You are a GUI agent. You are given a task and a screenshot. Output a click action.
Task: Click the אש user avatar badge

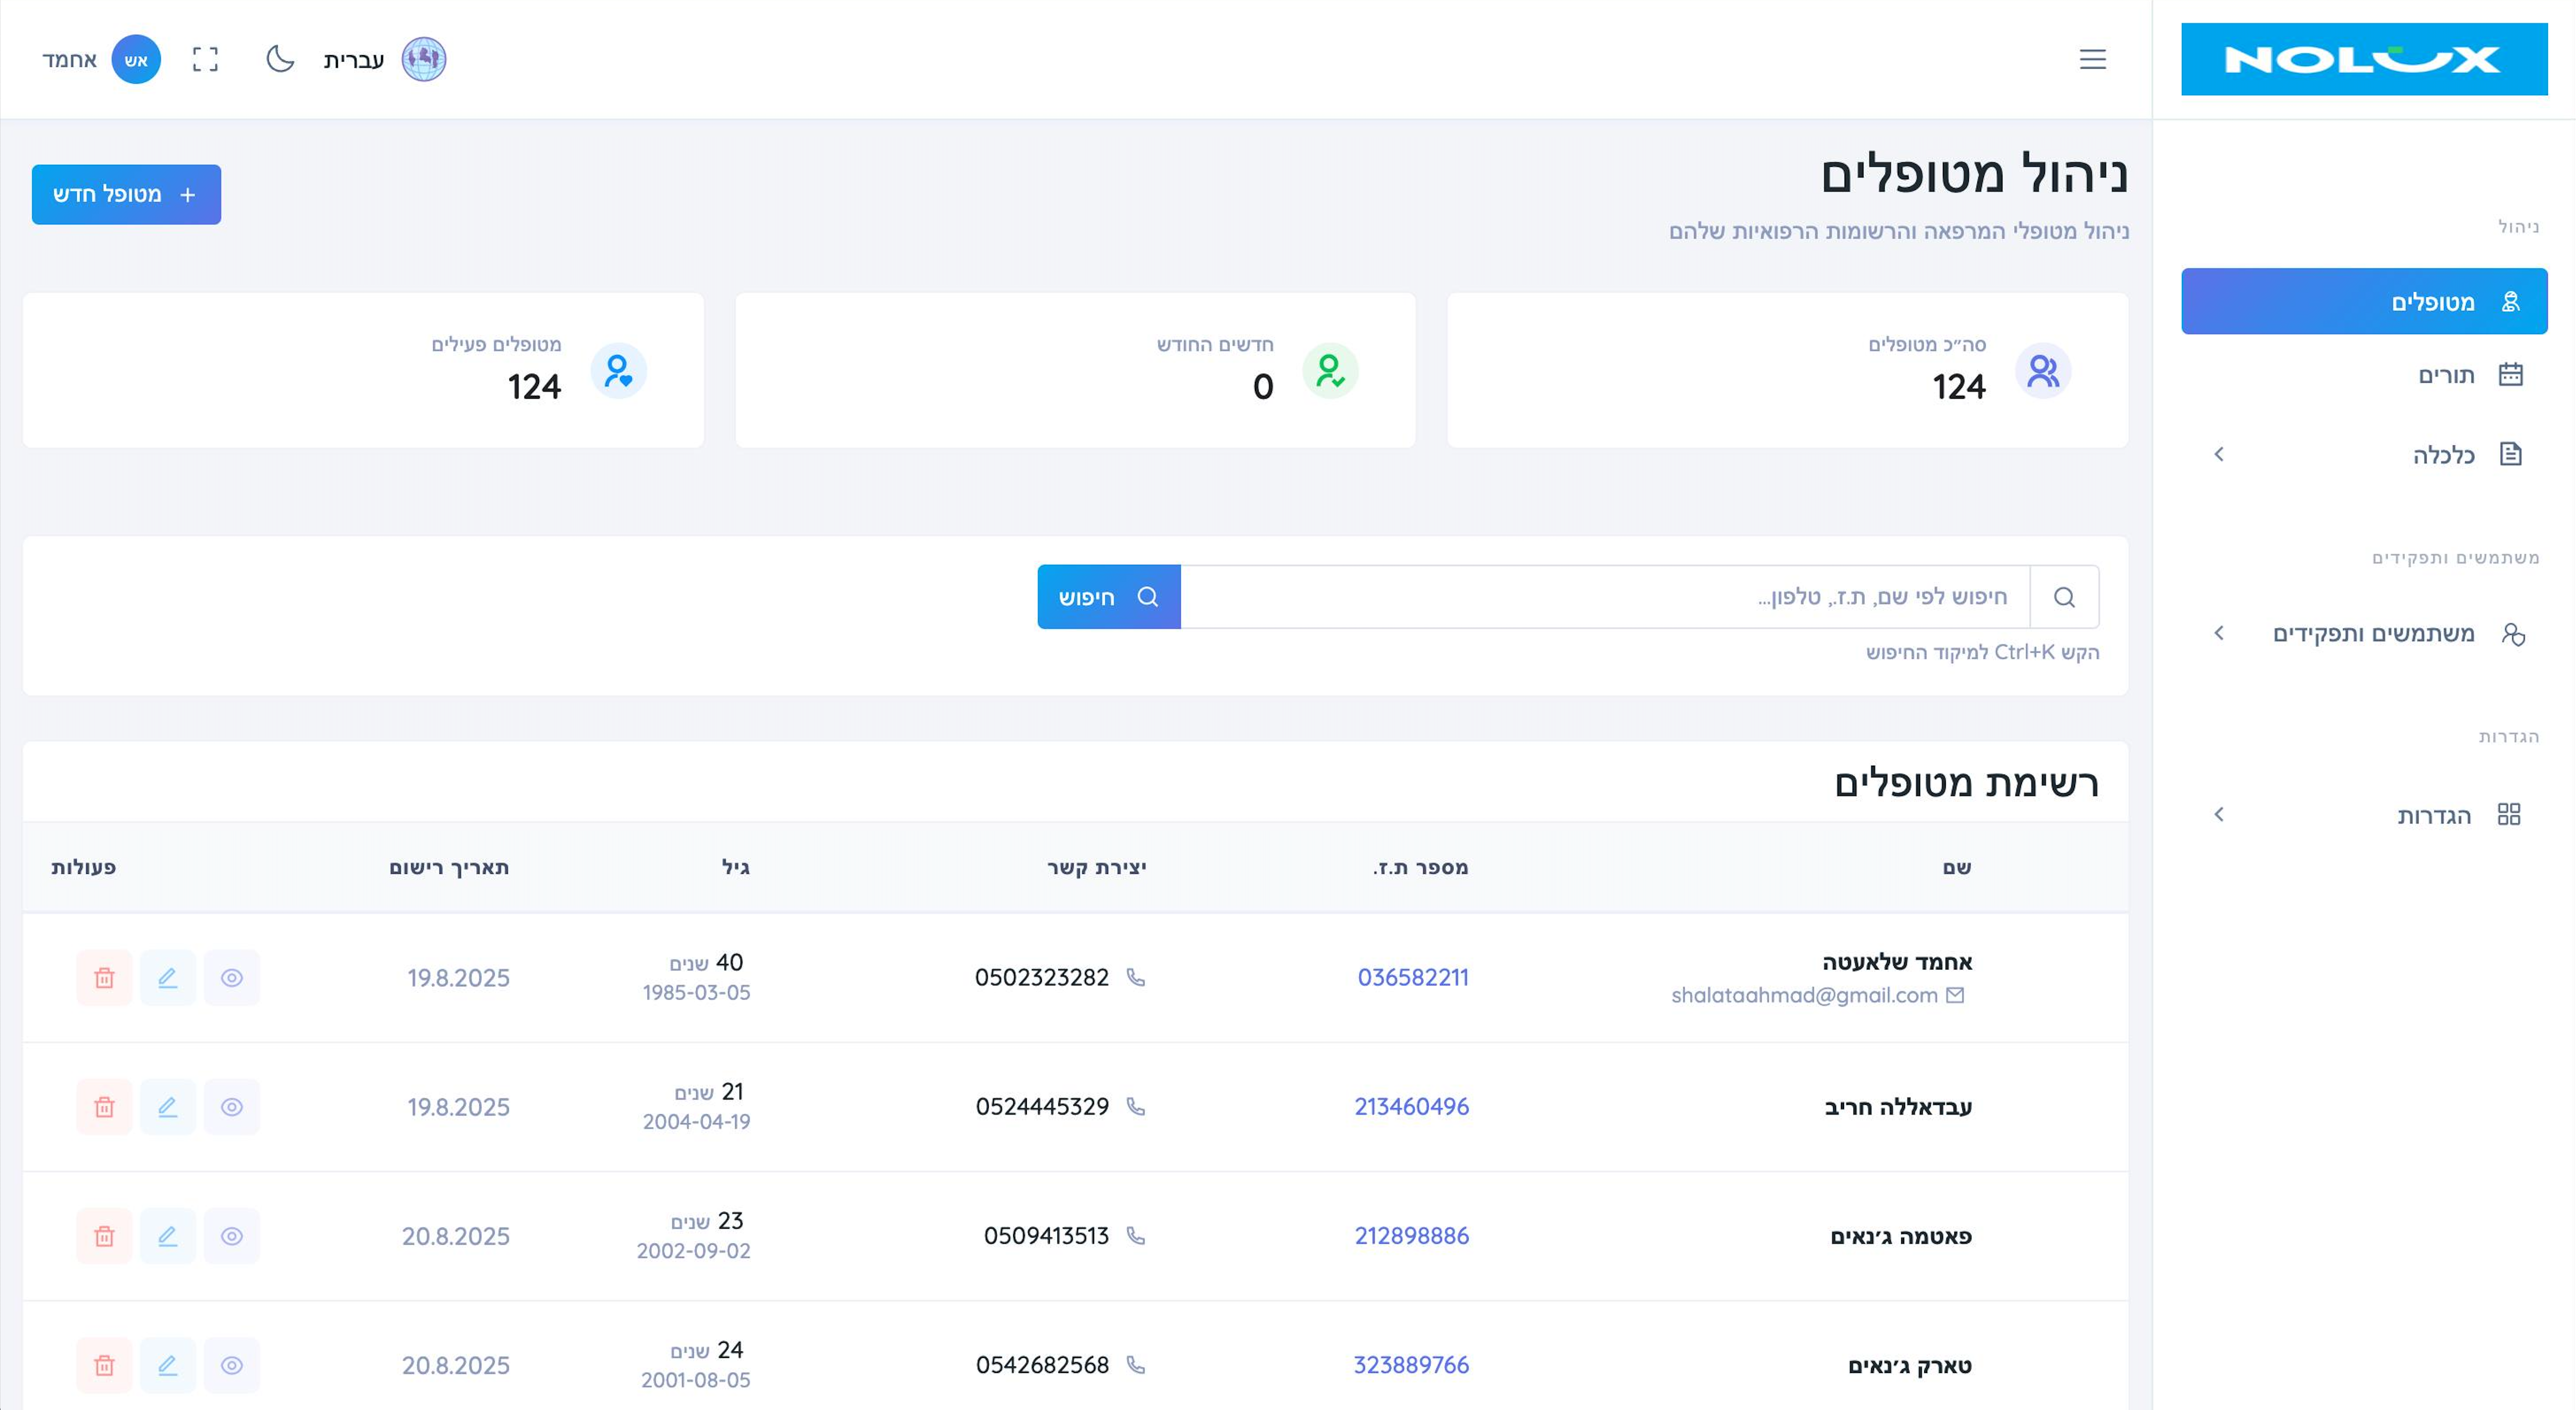pyautogui.click(x=136, y=59)
